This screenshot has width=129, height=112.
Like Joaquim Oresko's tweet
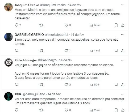(x=68, y=25)
